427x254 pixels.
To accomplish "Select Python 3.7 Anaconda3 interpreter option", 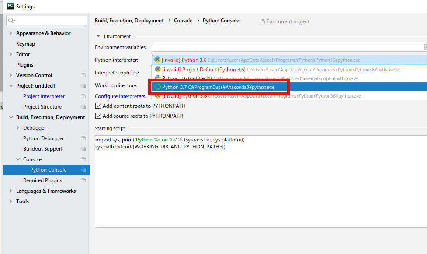I will [289, 87].
